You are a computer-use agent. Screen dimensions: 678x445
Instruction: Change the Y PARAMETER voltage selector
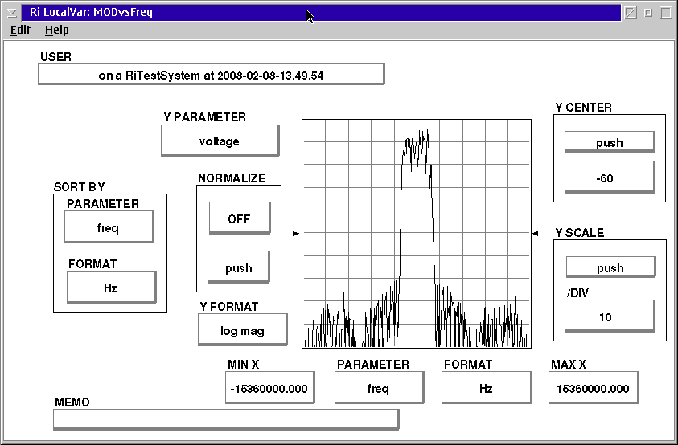click(220, 141)
